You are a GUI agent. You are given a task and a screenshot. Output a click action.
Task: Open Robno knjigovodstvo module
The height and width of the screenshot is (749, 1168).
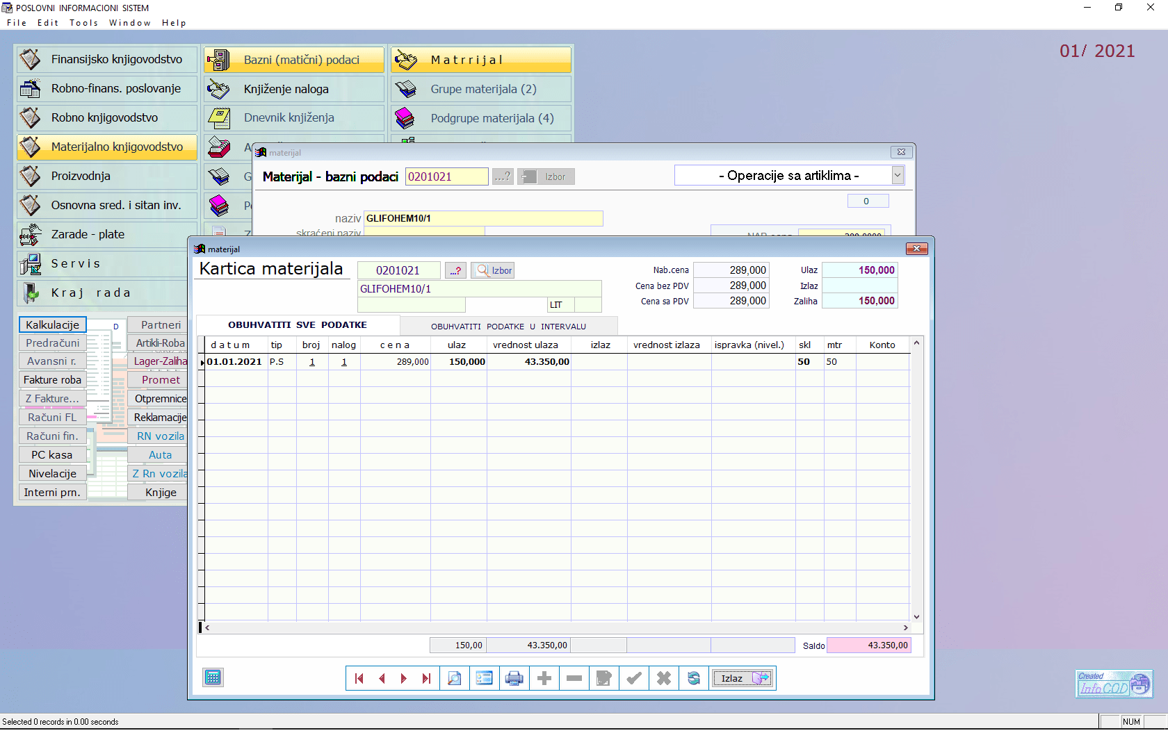(107, 117)
